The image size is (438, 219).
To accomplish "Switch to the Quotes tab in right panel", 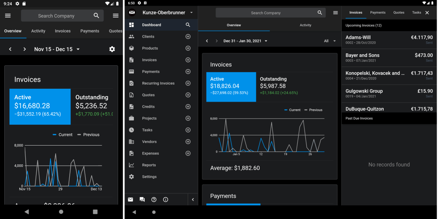I will click(x=399, y=13).
